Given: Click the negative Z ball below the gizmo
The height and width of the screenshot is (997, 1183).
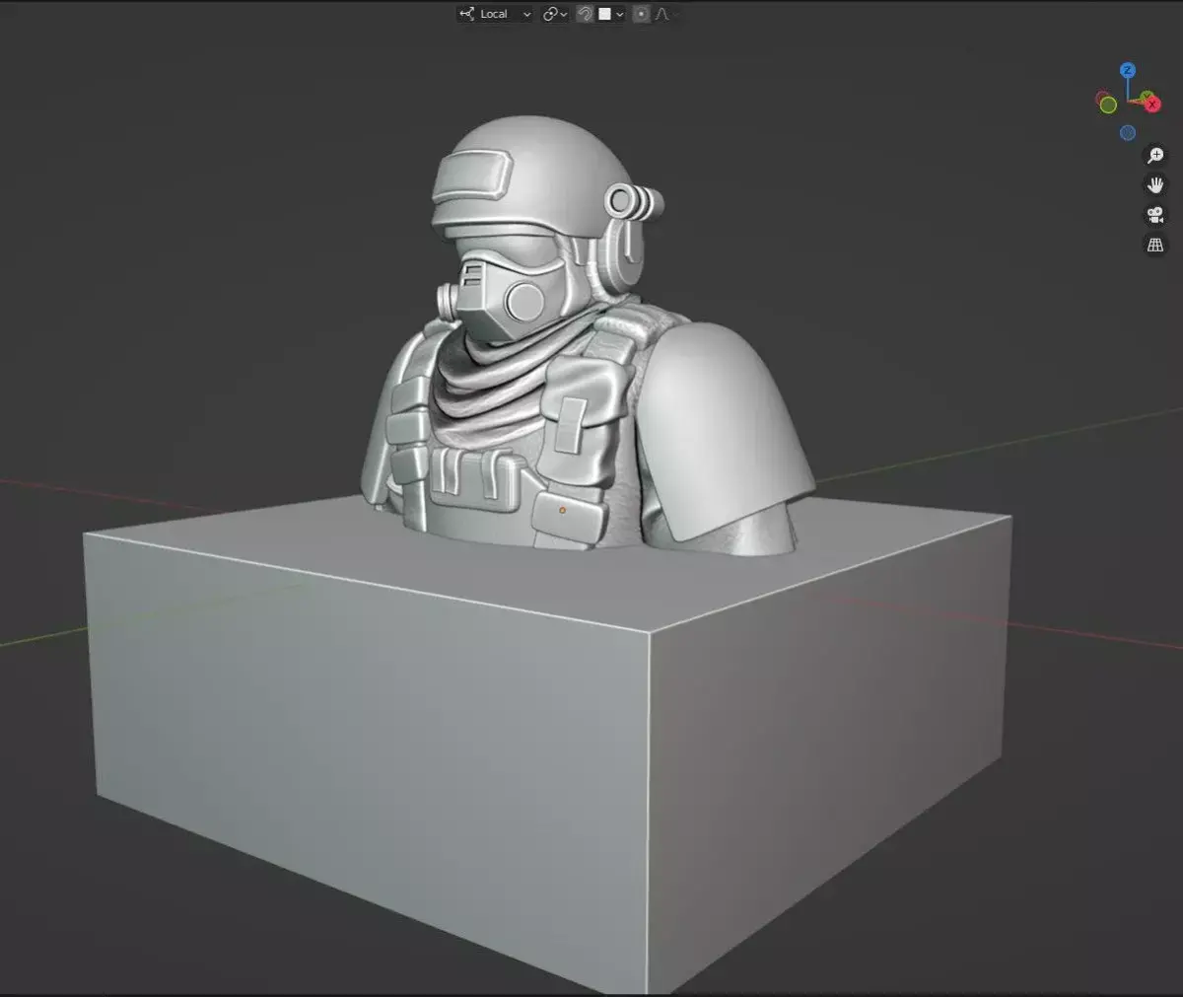Looking at the screenshot, I should pyautogui.click(x=1128, y=132).
